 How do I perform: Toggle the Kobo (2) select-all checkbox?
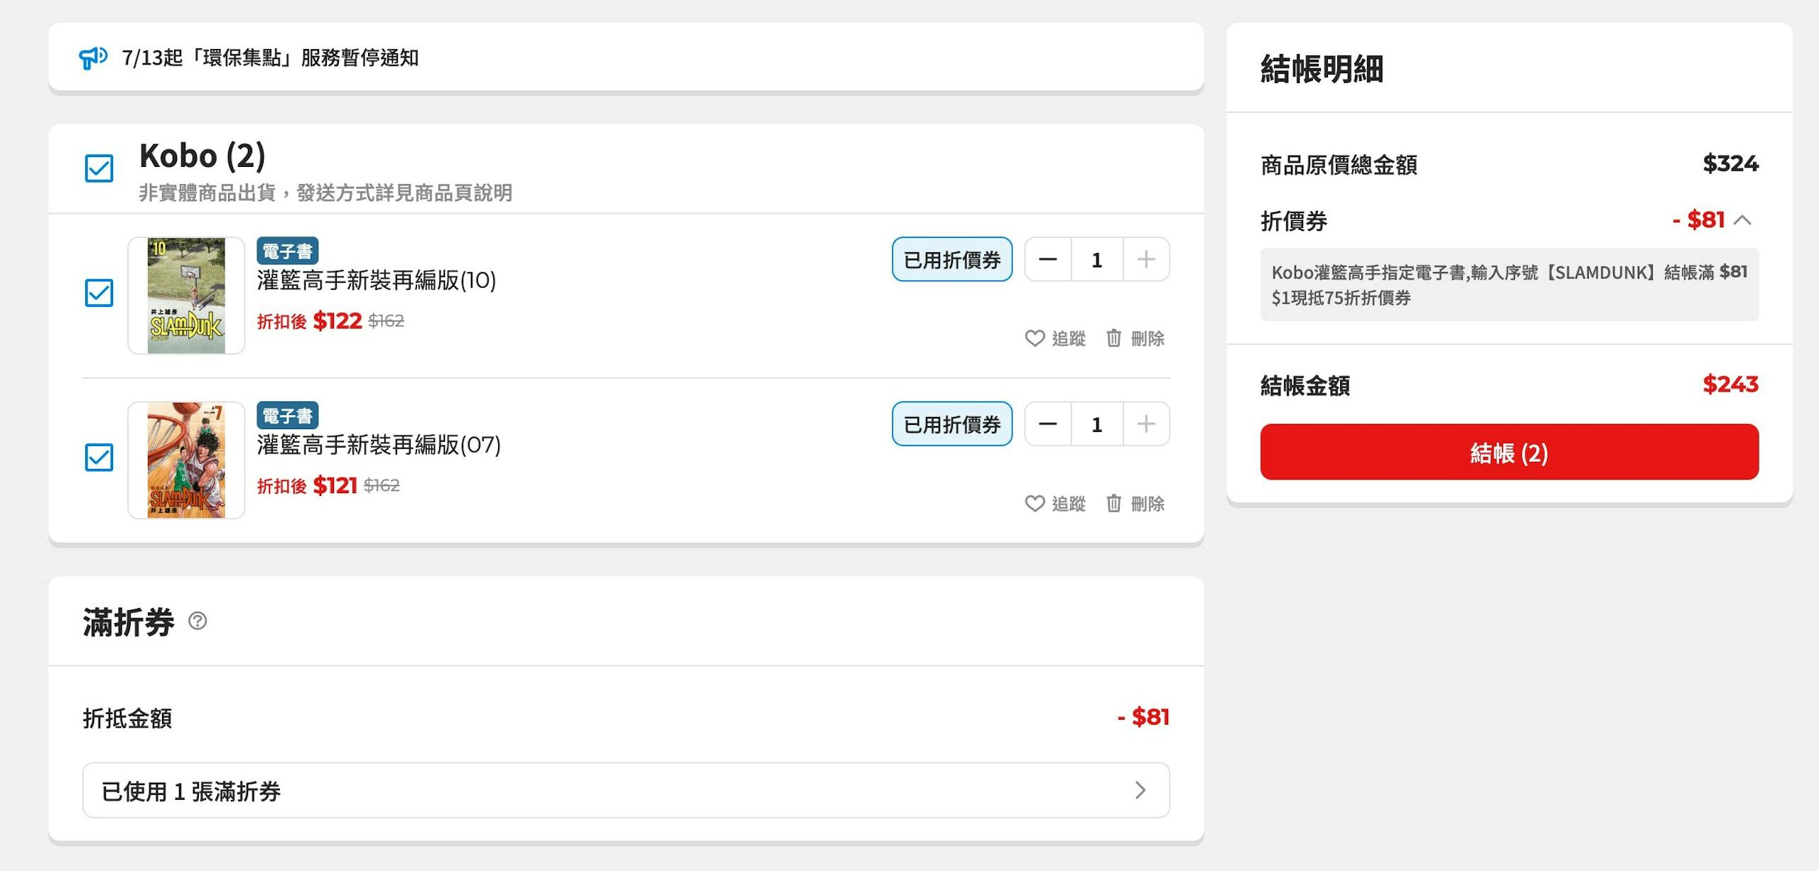point(99,168)
